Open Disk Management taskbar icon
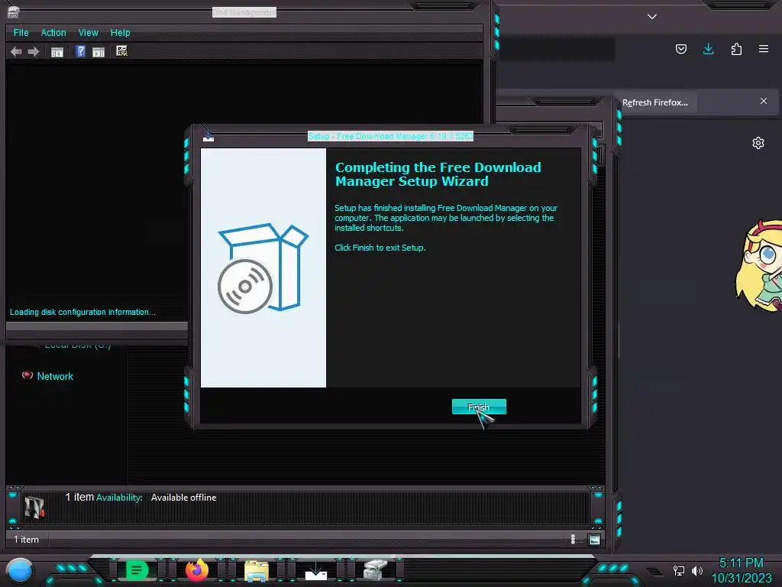 [375, 570]
